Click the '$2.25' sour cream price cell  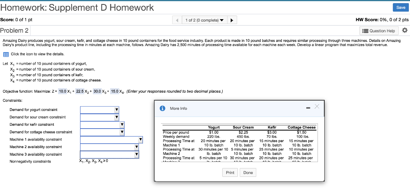(x=243, y=133)
